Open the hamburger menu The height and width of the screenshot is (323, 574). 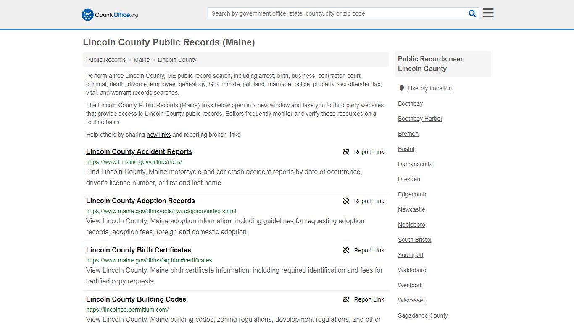click(488, 13)
